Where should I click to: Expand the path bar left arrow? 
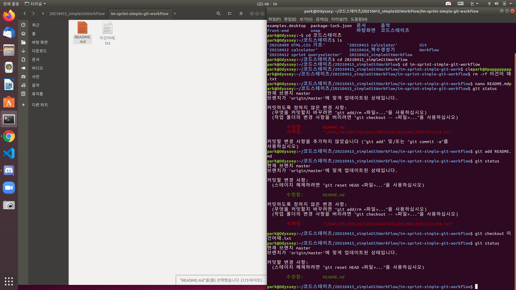[x=43, y=13]
